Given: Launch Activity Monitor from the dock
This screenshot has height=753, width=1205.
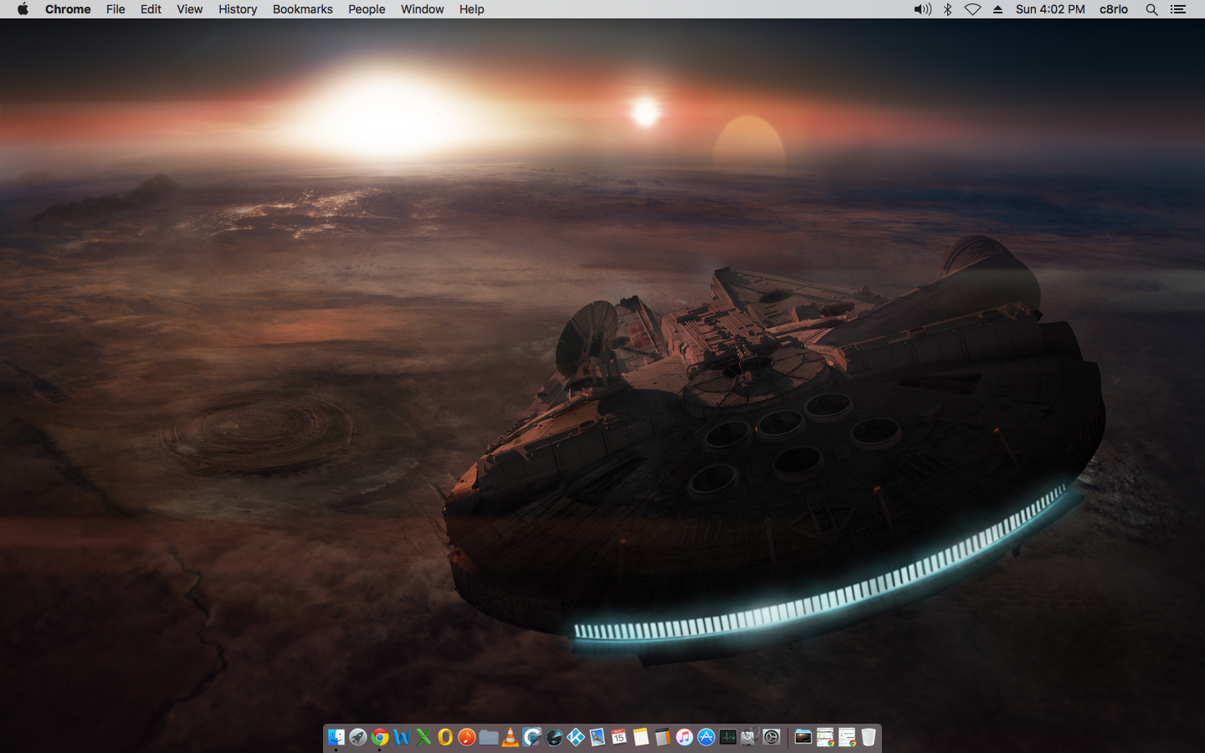Looking at the screenshot, I should [x=728, y=737].
